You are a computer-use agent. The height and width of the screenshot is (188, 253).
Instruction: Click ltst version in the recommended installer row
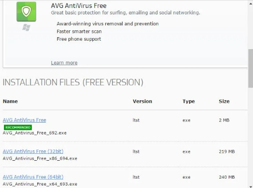coord(136,120)
